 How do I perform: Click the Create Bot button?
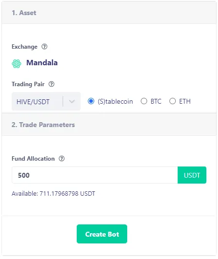102,234
